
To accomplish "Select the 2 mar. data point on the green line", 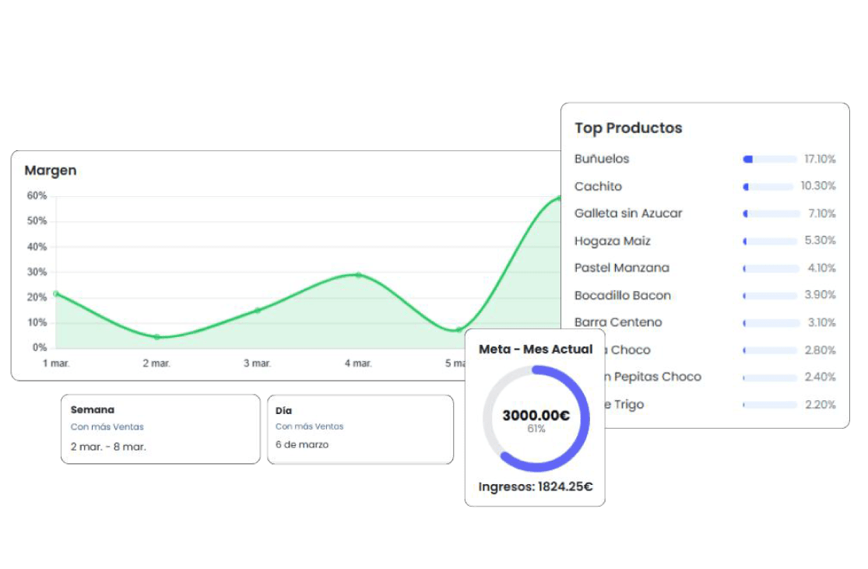I will point(156,337).
